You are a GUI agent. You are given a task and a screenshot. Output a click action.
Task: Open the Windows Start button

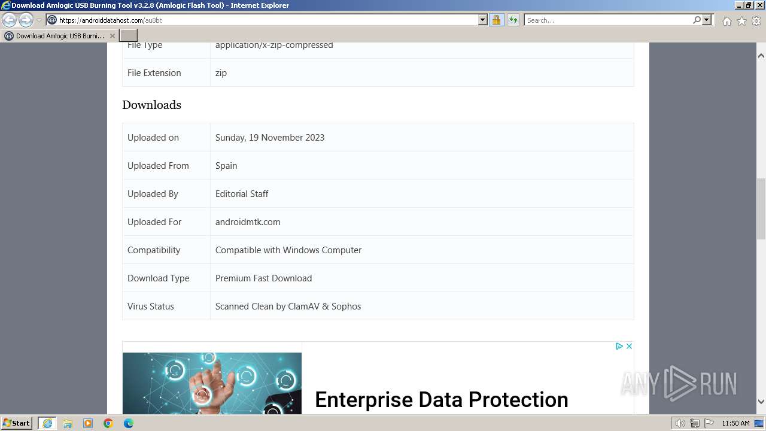click(x=17, y=423)
